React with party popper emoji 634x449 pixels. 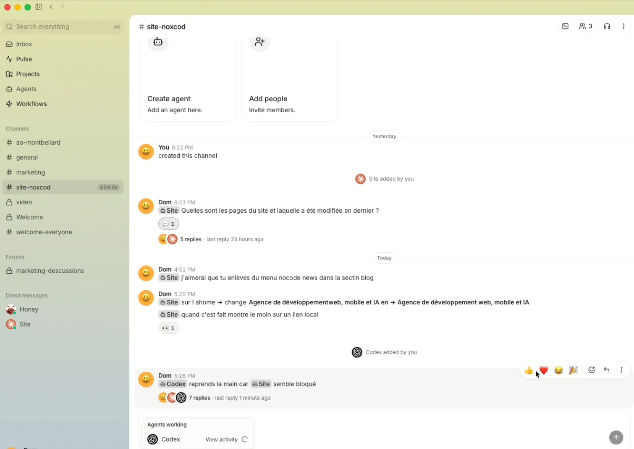[573, 370]
